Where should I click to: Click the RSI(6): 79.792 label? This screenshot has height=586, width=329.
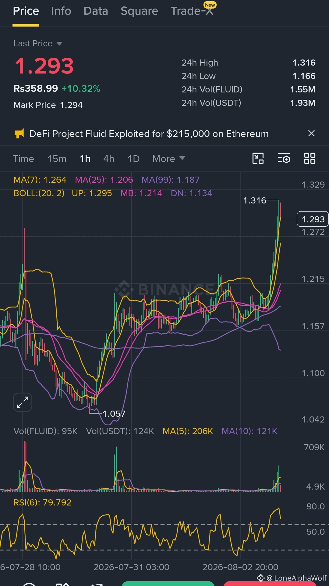point(42,503)
